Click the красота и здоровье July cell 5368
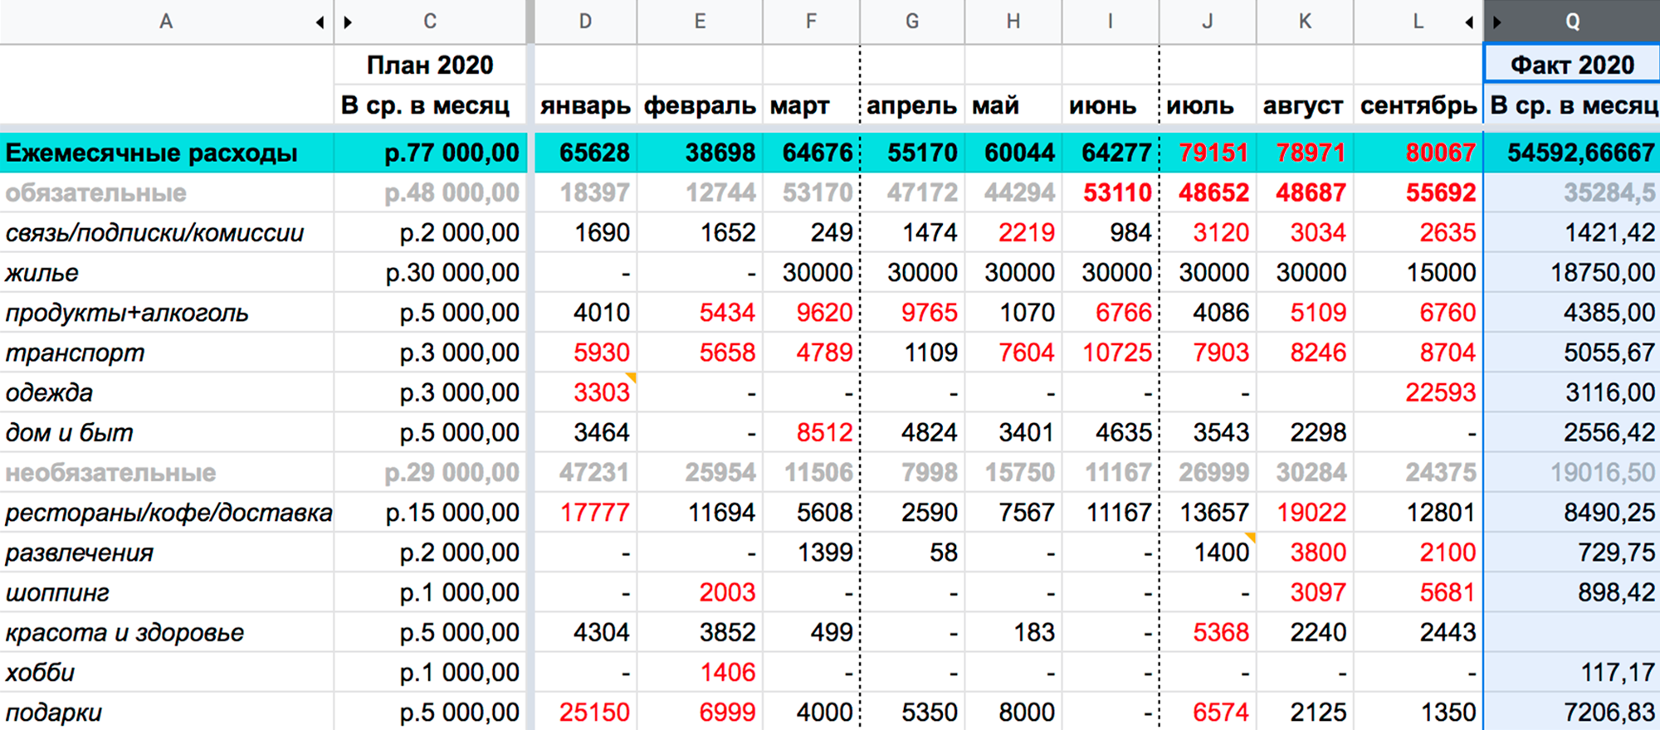1660x730 pixels. 1208,632
